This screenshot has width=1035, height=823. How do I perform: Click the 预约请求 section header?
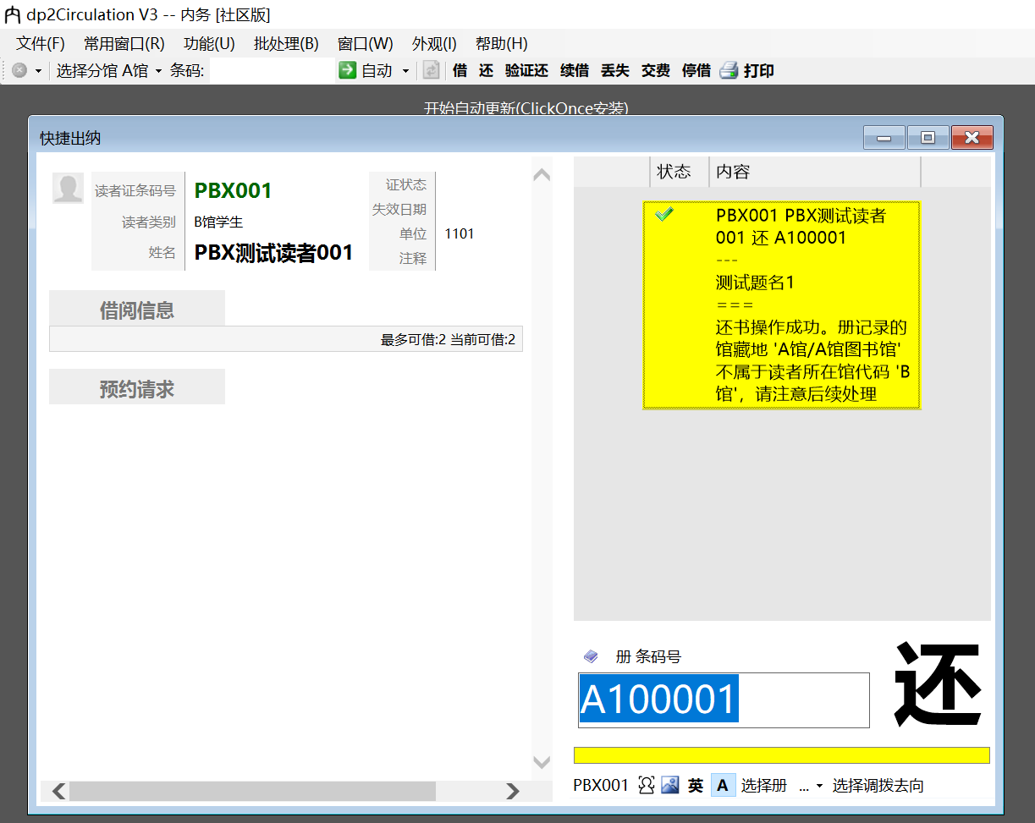137,388
